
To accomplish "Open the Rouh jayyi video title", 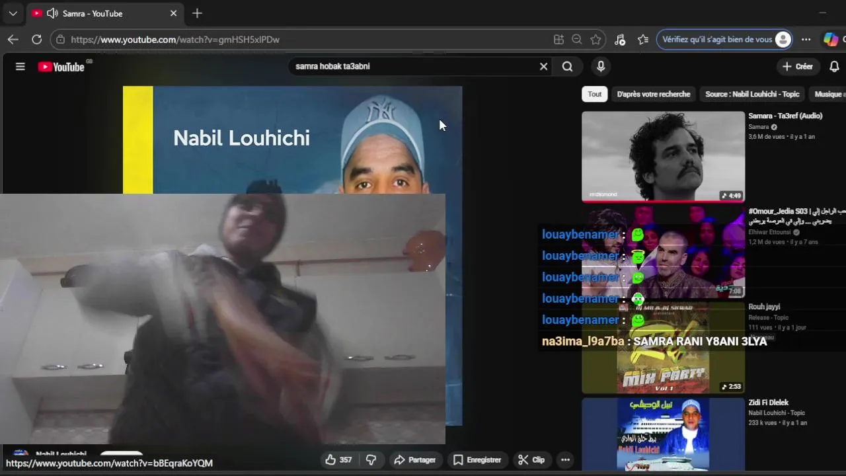I will coord(764,307).
